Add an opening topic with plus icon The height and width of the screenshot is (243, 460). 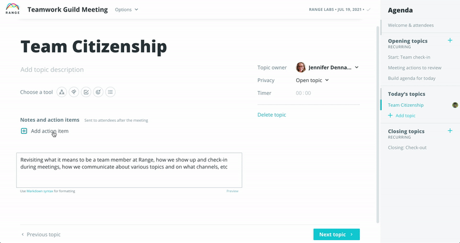click(x=450, y=40)
